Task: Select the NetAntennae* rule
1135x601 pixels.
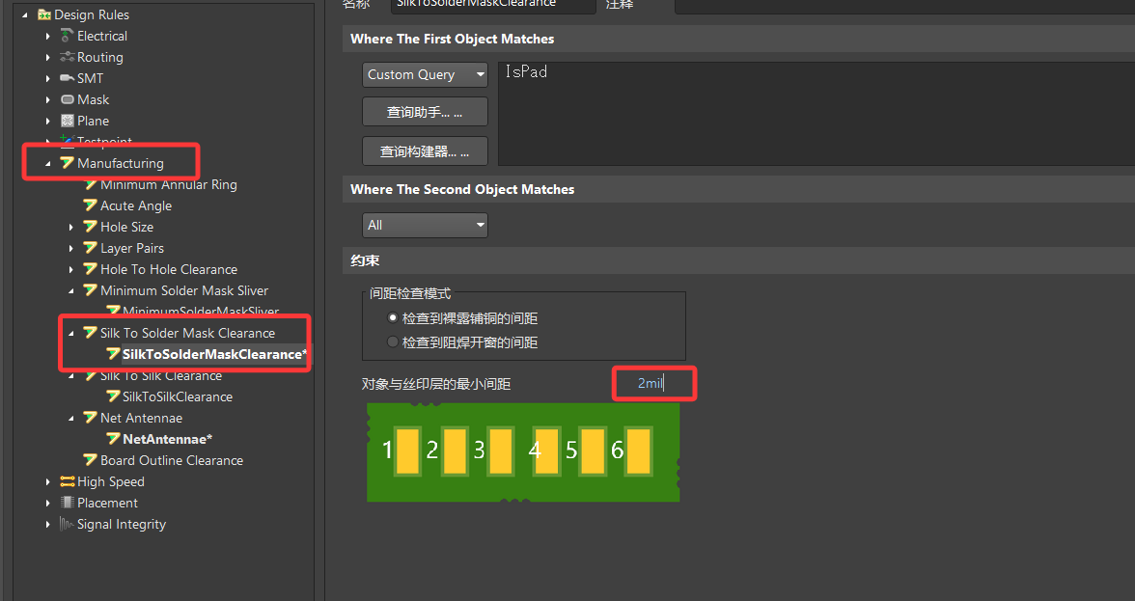Action: (x=167, y=439)
